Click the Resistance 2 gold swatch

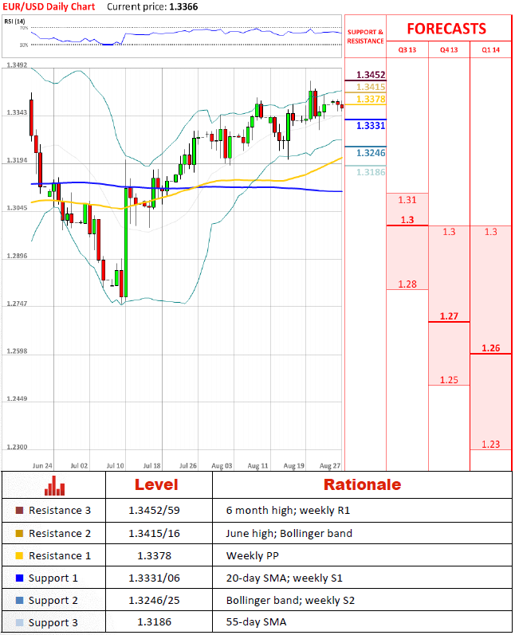click(x=19, y=533)
